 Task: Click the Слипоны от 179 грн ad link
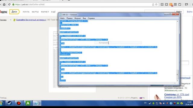coord(176,94)
